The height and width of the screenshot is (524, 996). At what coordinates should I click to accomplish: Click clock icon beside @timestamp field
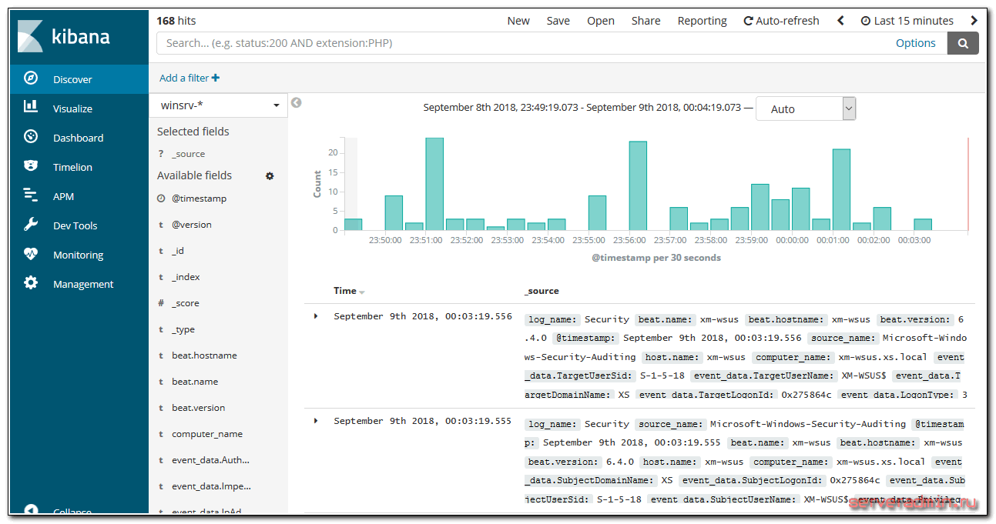click(161, 199)
